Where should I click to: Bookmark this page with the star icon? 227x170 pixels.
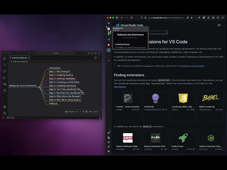pos(192,18)
